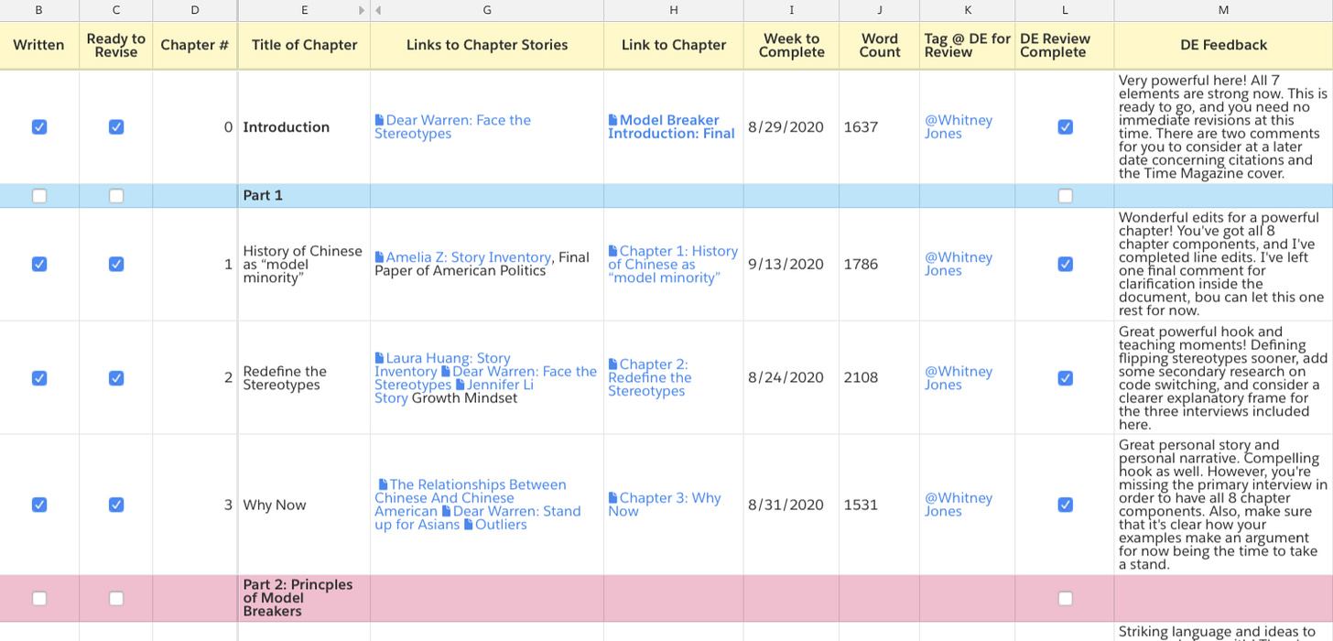Unhide column with left arrow in column G header
This screenshot has width=1333, height=641.
tap(379, 10)
